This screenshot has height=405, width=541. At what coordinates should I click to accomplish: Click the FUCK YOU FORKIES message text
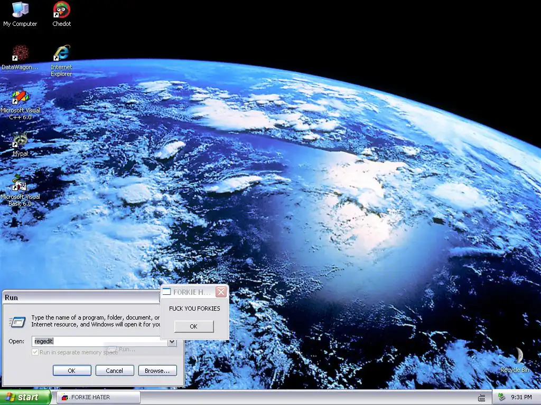tap(194, 308)
